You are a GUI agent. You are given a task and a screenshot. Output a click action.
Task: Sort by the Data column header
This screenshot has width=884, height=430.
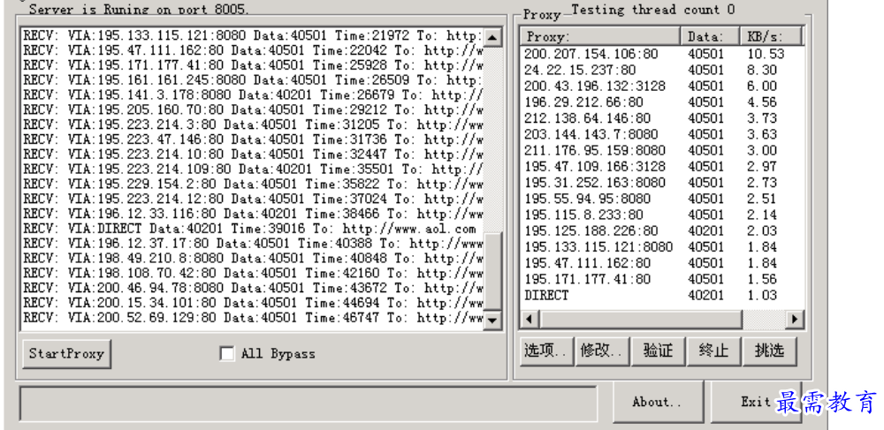pos(711,36)
